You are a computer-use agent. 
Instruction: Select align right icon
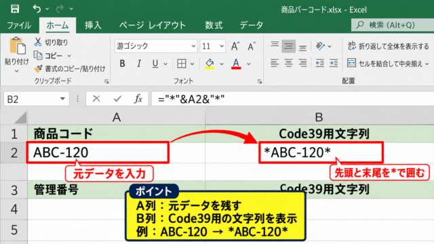(302, 63)
